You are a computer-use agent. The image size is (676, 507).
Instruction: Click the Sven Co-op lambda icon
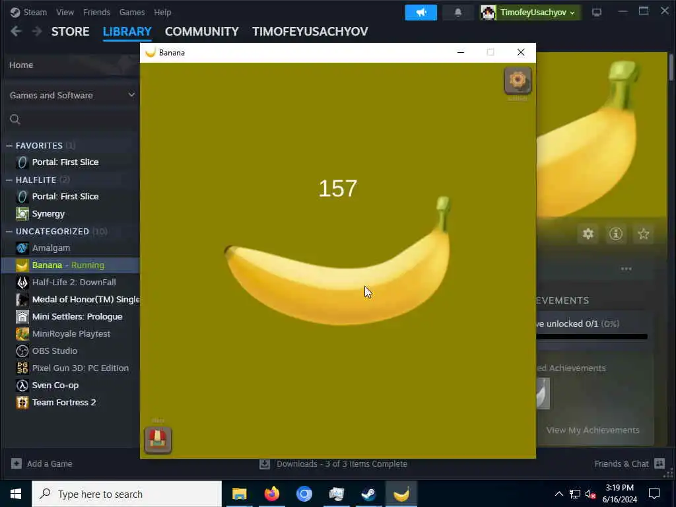(x=22, y=386)
